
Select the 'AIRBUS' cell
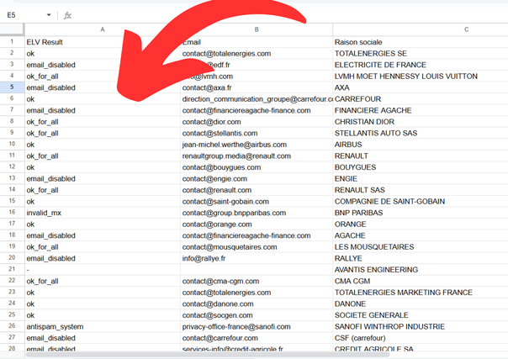tap(421, 145)
